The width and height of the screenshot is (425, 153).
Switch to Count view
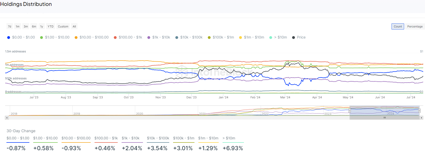click(398, 26)
